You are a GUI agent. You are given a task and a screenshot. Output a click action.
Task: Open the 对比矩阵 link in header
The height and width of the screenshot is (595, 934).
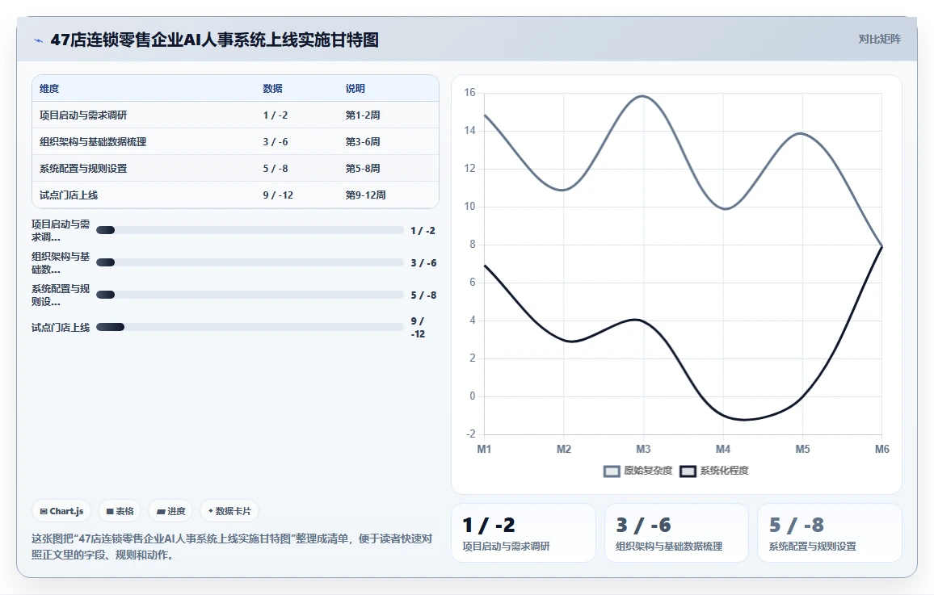pos(879,40)
